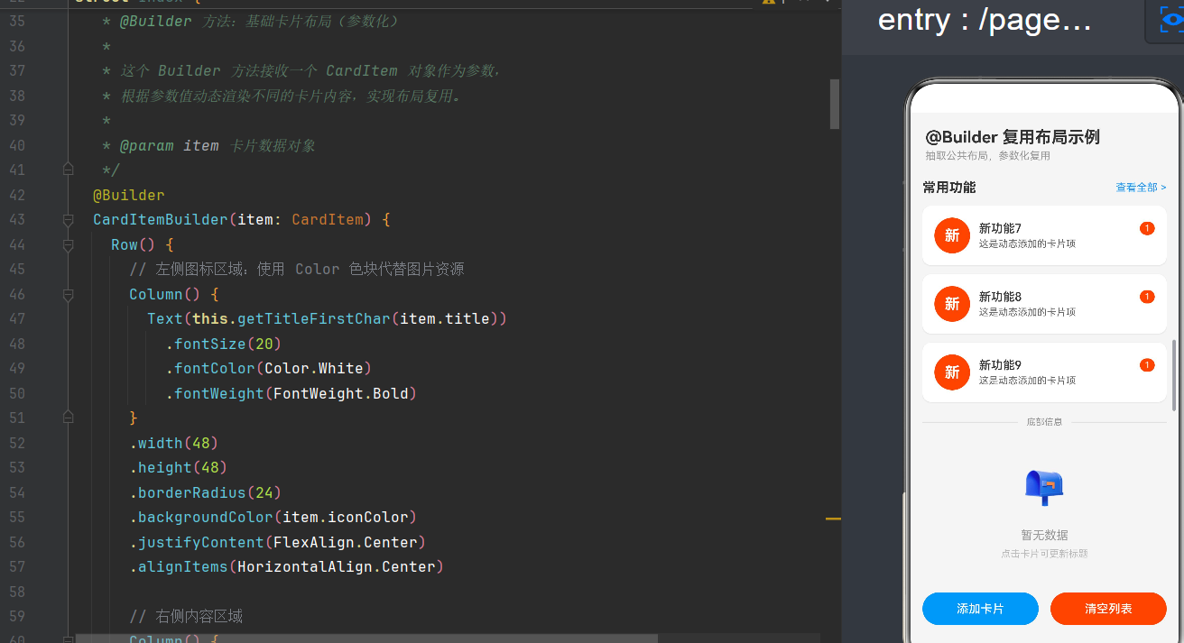Image resolution: width=1184 pixels, height=643 pixels.
Task: Click Color.White in the fontColor line
Action: (314, 368)
